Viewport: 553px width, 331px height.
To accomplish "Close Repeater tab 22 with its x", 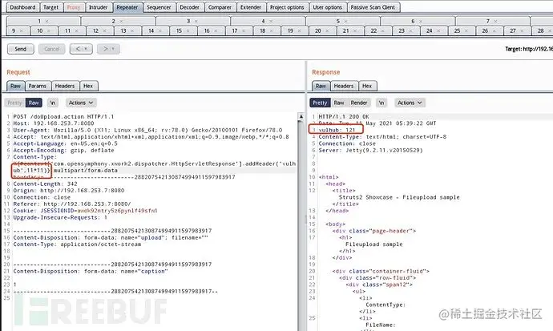I will (383, 31).
